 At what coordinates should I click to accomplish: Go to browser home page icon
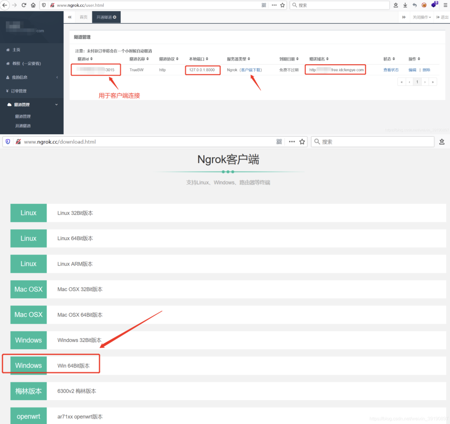pos(33,5)
